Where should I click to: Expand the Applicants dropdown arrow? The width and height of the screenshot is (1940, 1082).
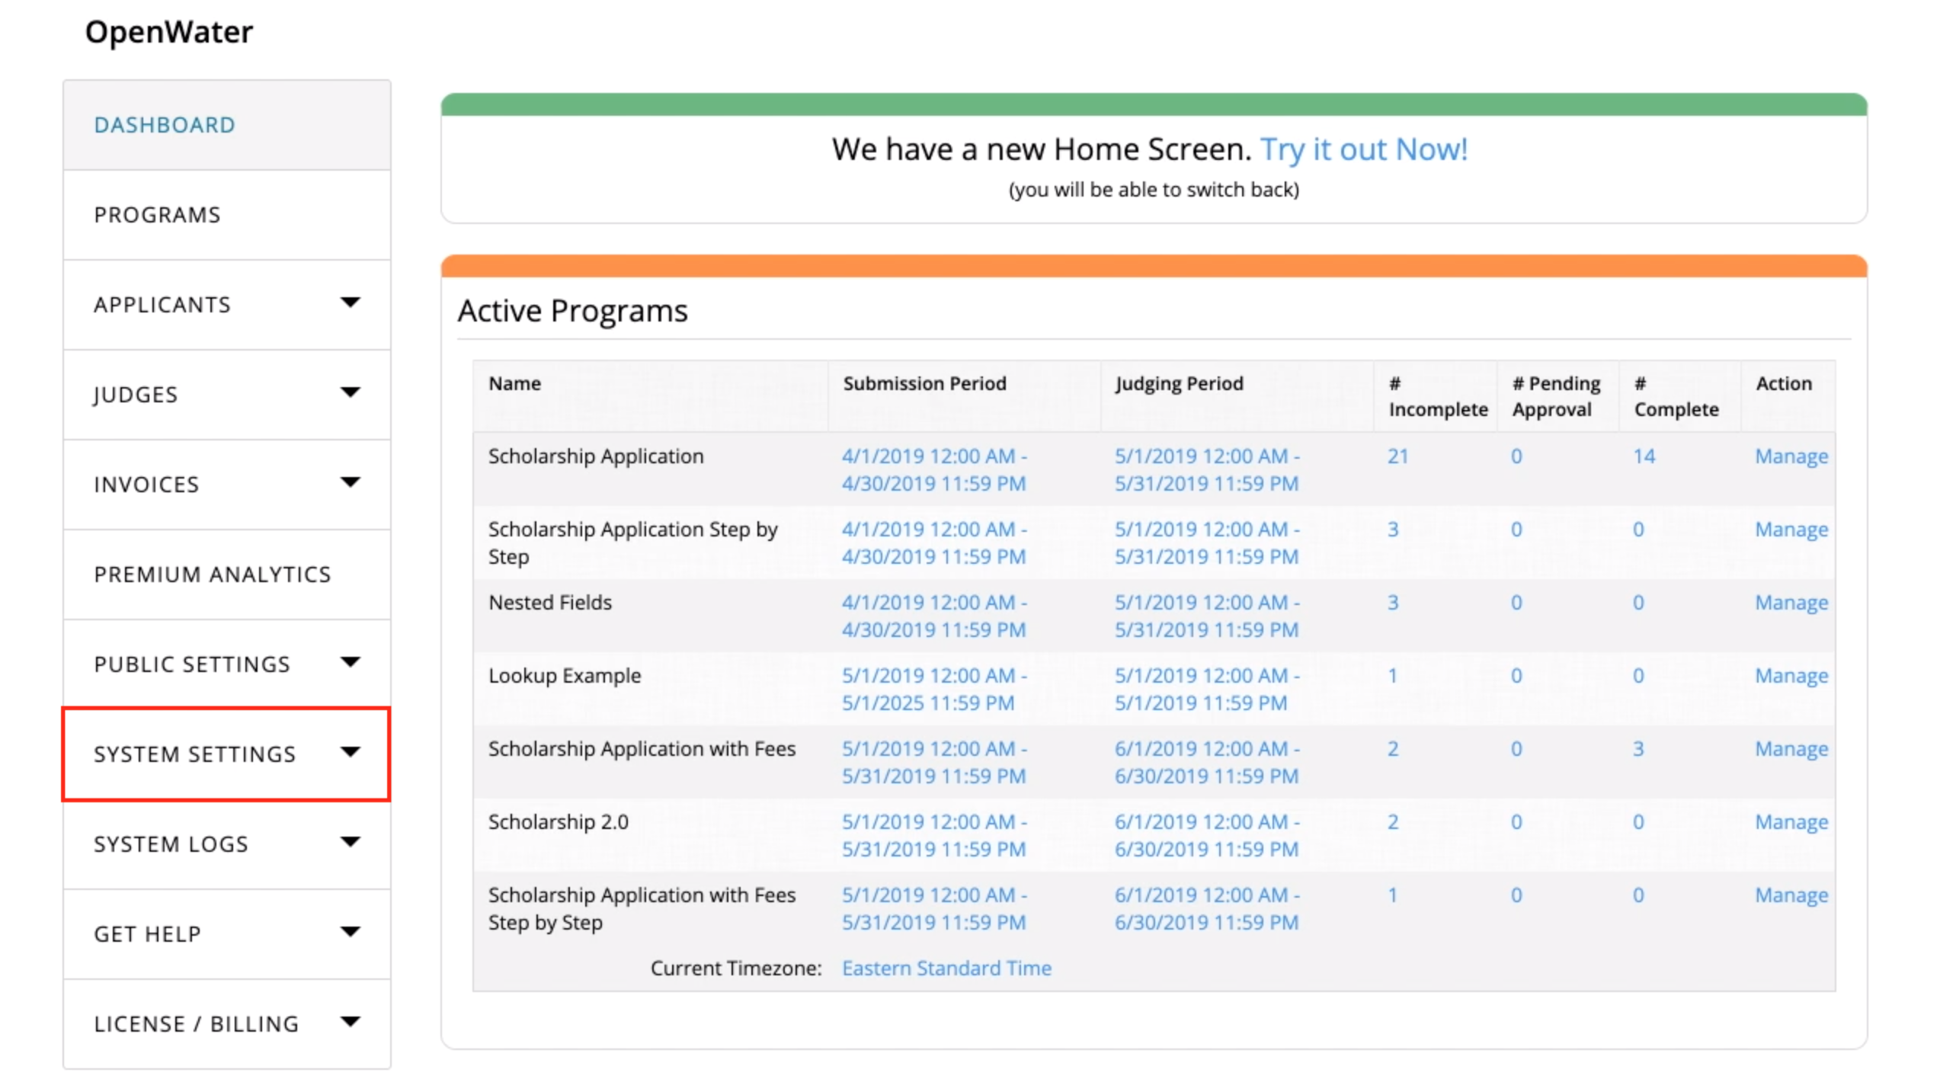pyautogui.click(x=351, y=303)
